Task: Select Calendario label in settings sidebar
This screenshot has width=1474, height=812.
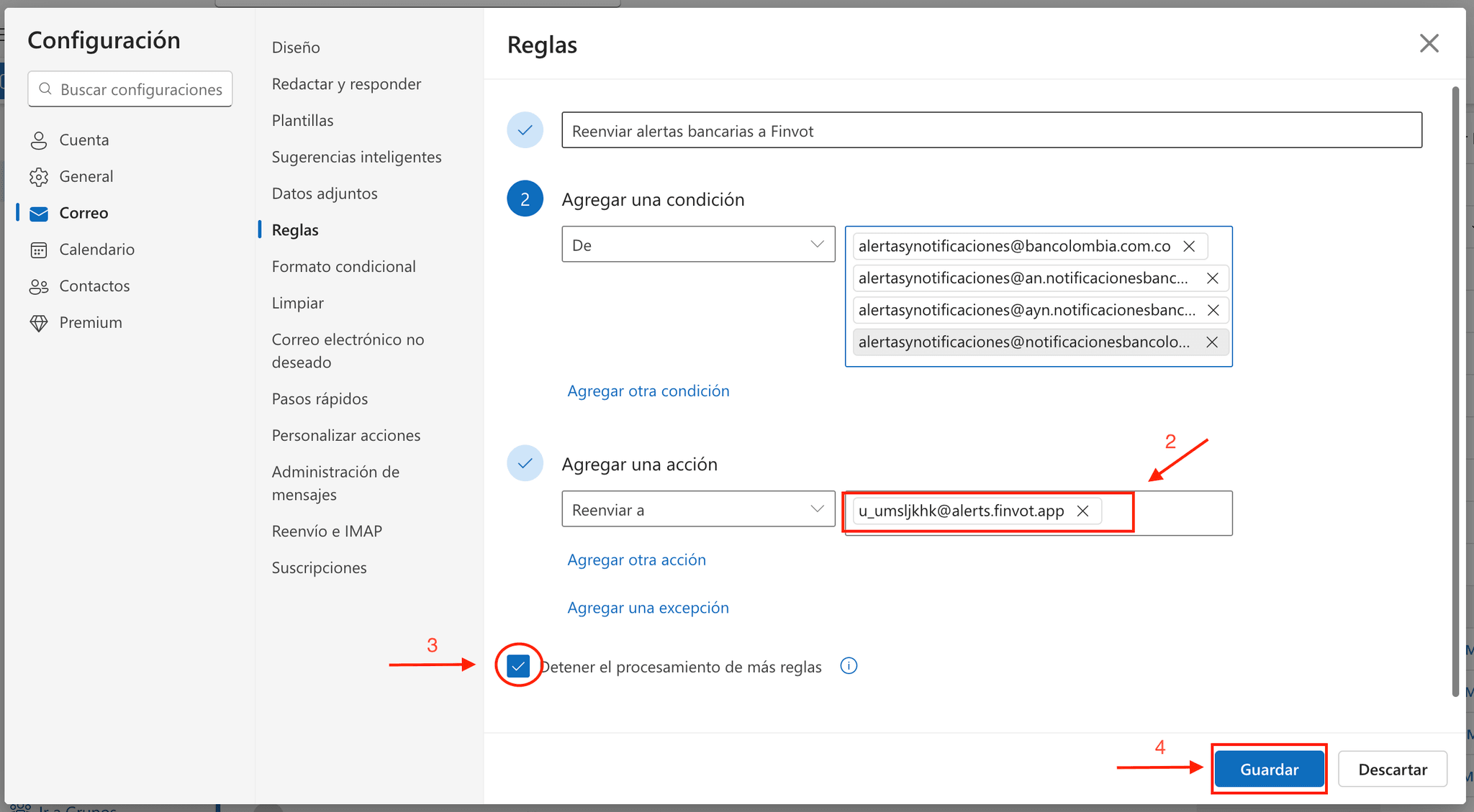Action: [96, 250]
